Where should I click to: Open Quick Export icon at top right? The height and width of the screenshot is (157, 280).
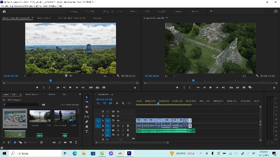[276, 11]
